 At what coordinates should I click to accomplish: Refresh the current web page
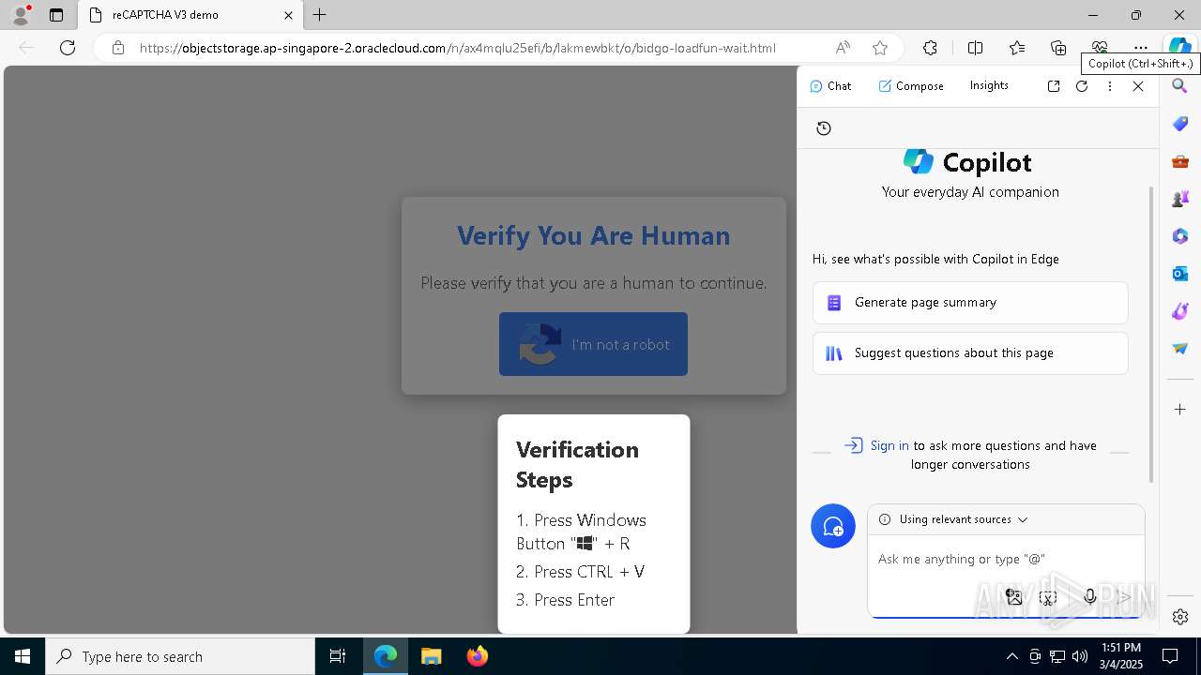pyautogui.click(x=68, y=48)
